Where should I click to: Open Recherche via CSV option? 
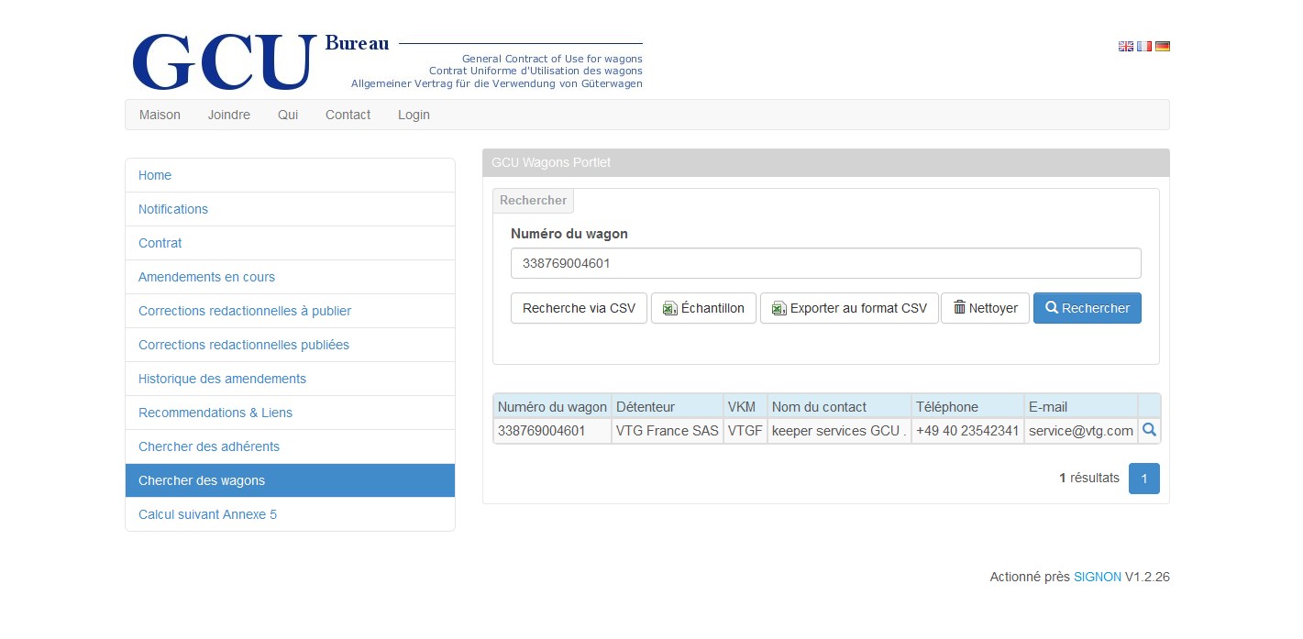(579, 308)
